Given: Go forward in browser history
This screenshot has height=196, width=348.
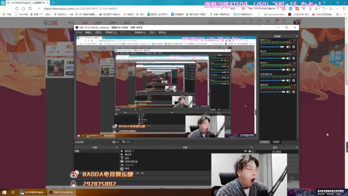Looking at the screenshot, I should coord(10,8).
